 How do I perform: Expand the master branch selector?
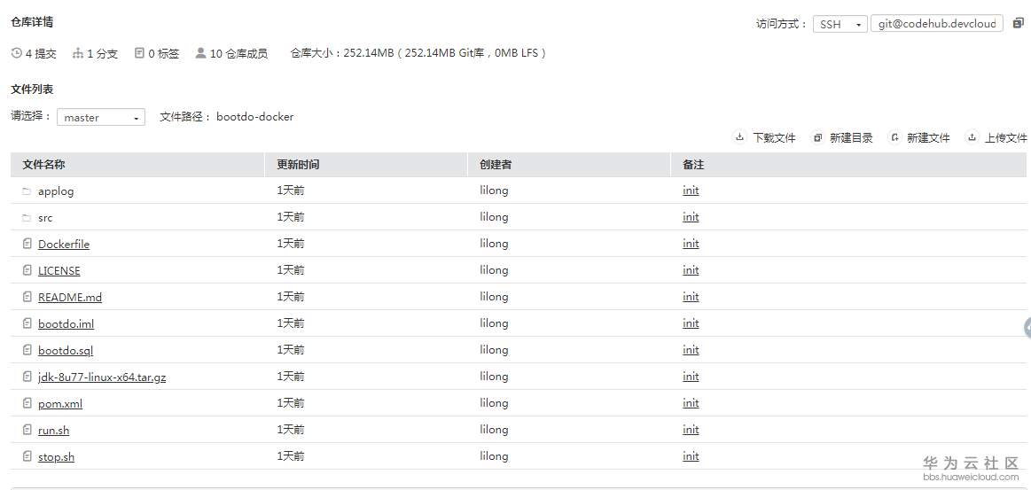(101, 117)
